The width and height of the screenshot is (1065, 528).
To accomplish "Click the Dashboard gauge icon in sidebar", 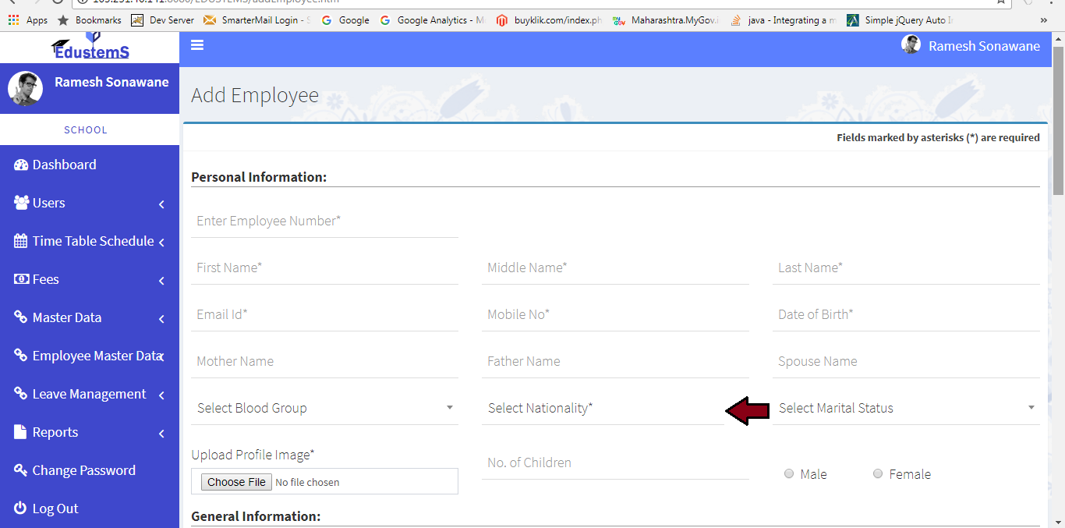I will 21,165.
